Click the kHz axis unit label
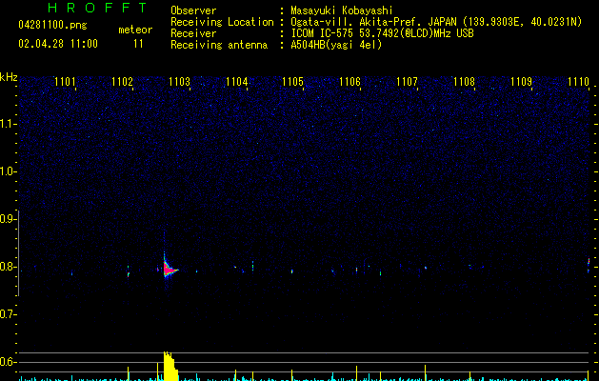599x381 pixels. coord(9,76)
